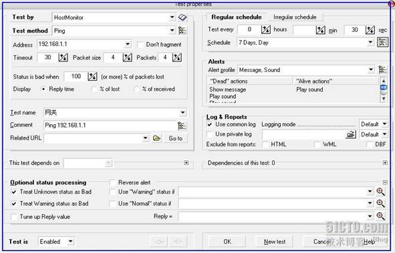Image resolution: width=395 pixels, height=253 pixels.
Task: Click the Cancel button
Action: click(321, 242)
